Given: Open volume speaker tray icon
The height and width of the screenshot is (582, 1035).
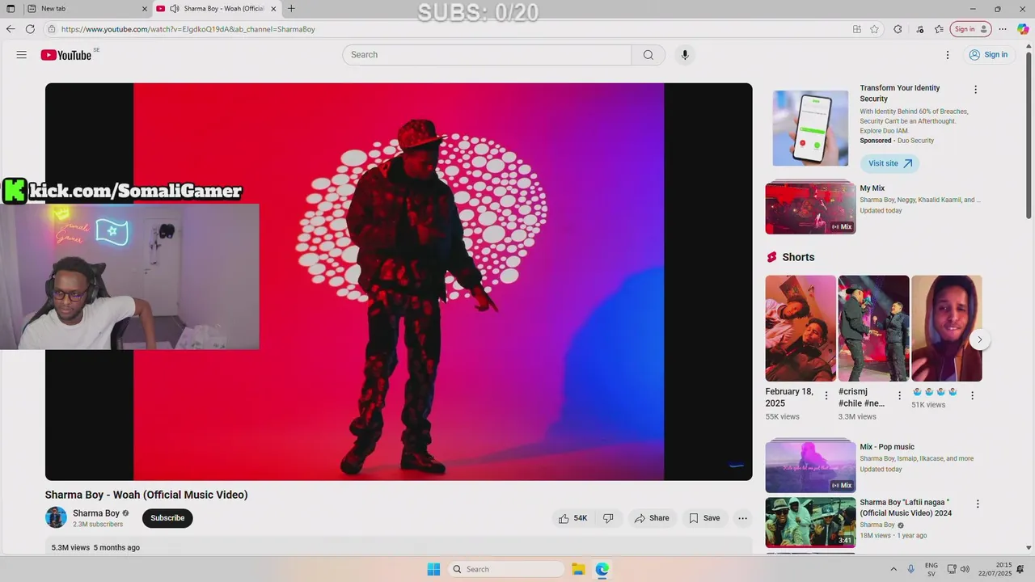Looking at the screenshot, I should (965, 569).
